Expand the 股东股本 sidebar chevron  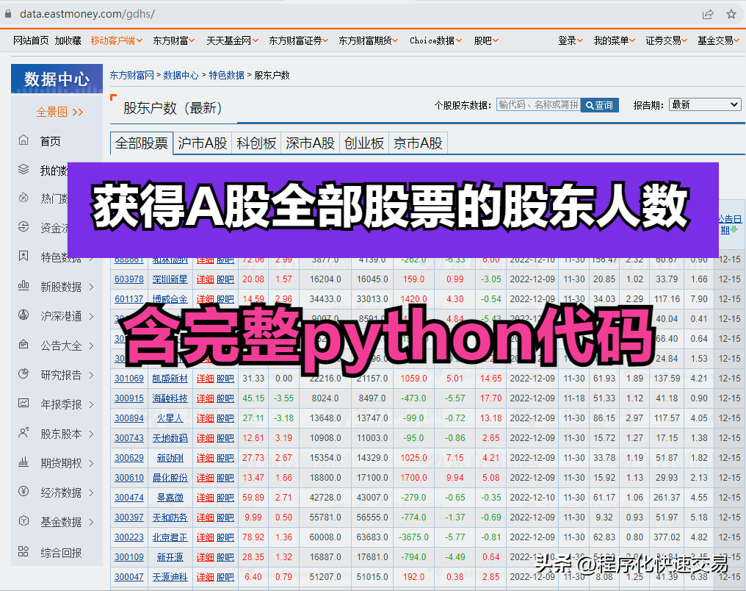(91, 434)
